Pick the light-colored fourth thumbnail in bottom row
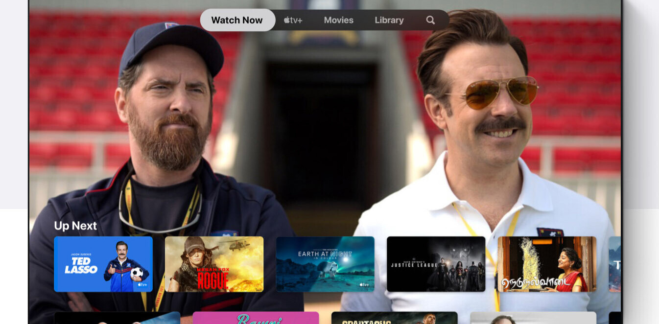Viewport: 659px width, 324px height. (x=533, y=318)
